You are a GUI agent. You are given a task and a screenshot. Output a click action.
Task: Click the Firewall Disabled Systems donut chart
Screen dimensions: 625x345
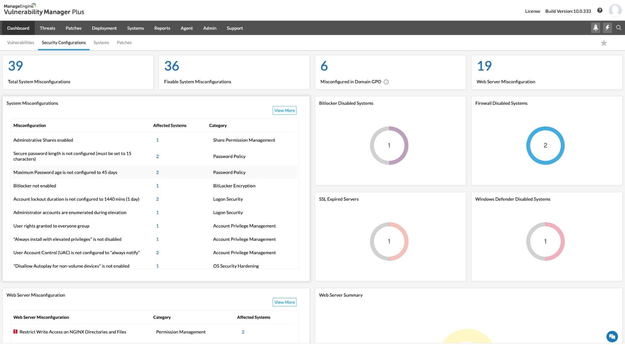click(545, 145)
